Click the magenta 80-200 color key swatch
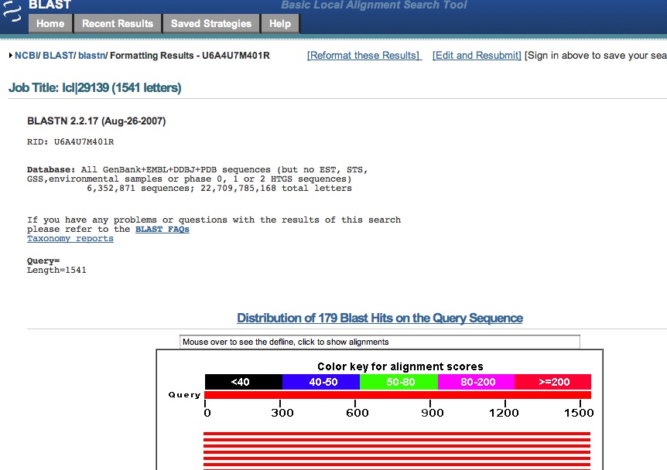Screen dimensions: 667x470 [x=477, y=382]
